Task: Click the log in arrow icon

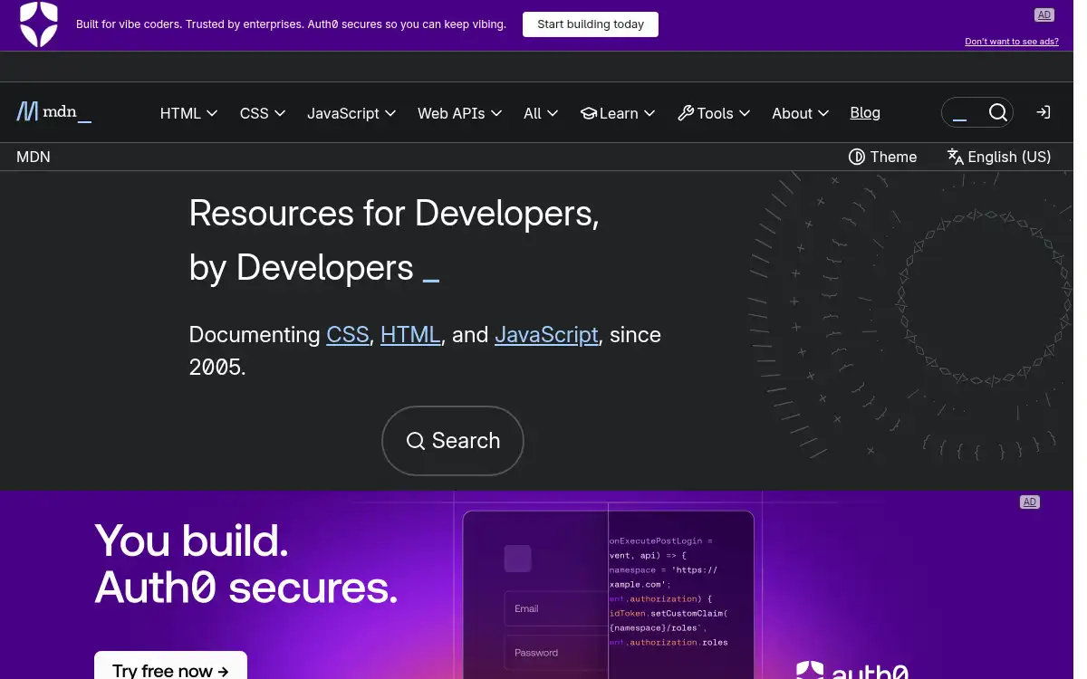Action: (x=1044, y=112)
